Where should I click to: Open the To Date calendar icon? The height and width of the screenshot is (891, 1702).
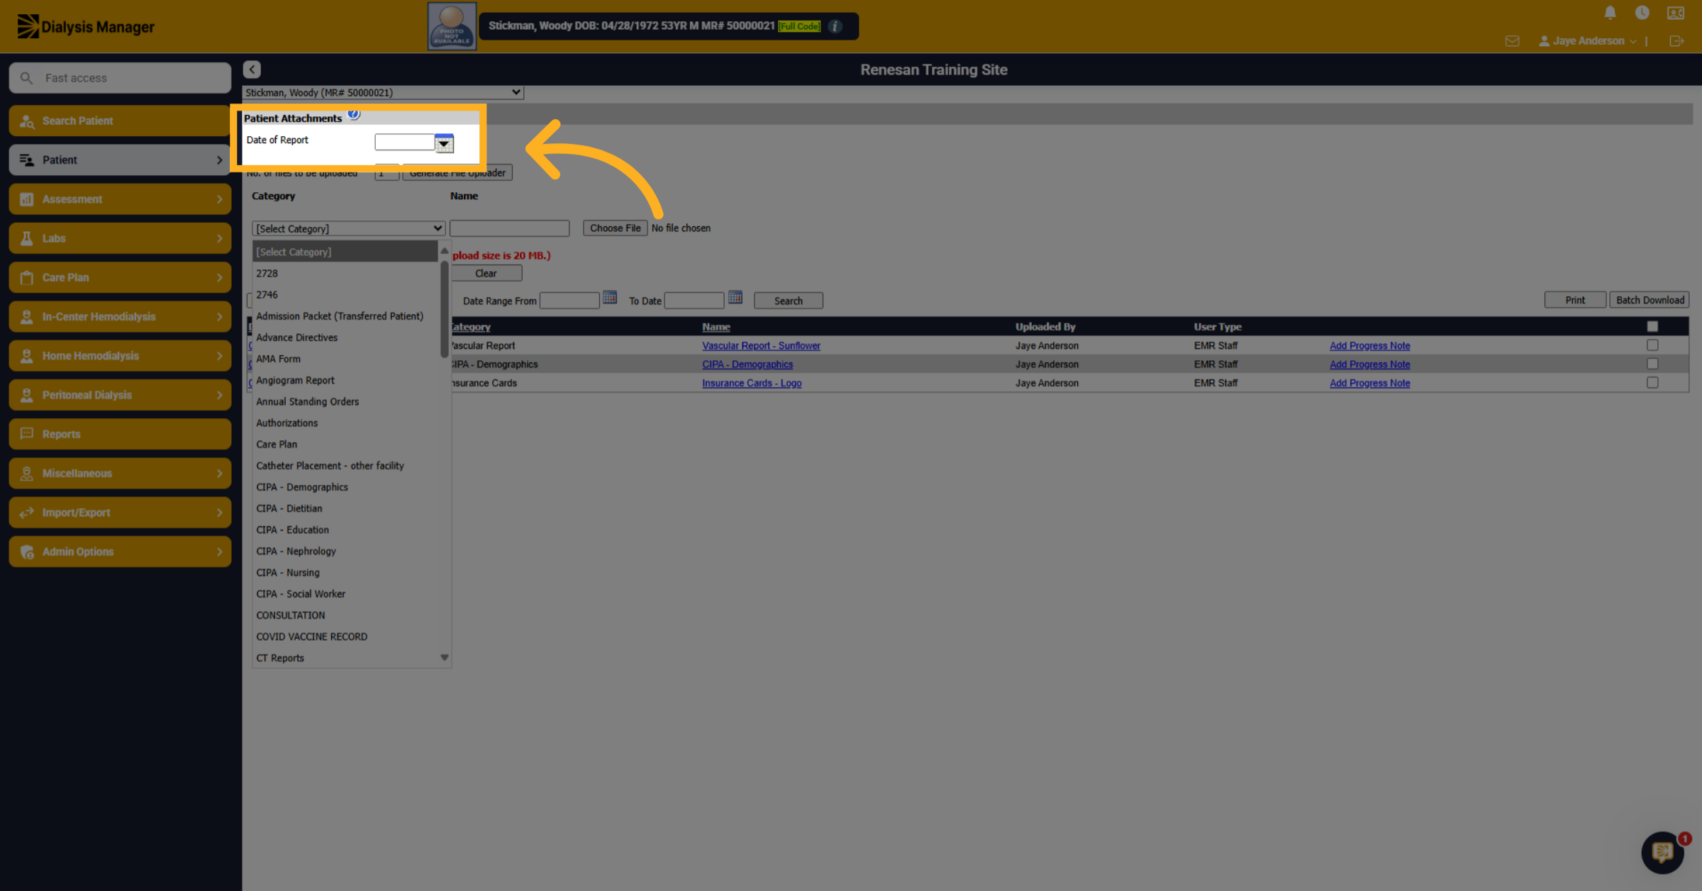coord(735,298)
